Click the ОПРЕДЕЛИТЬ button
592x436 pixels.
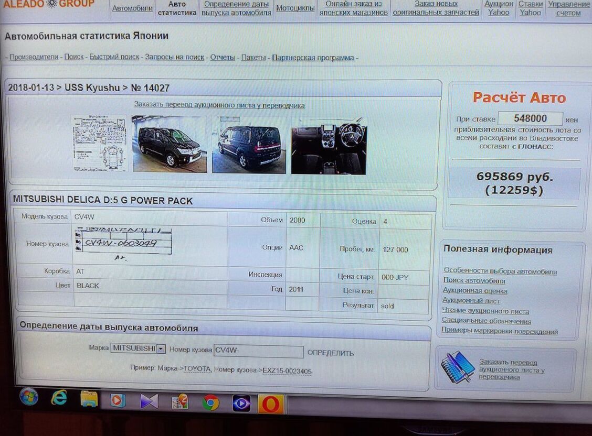[330, 353]
